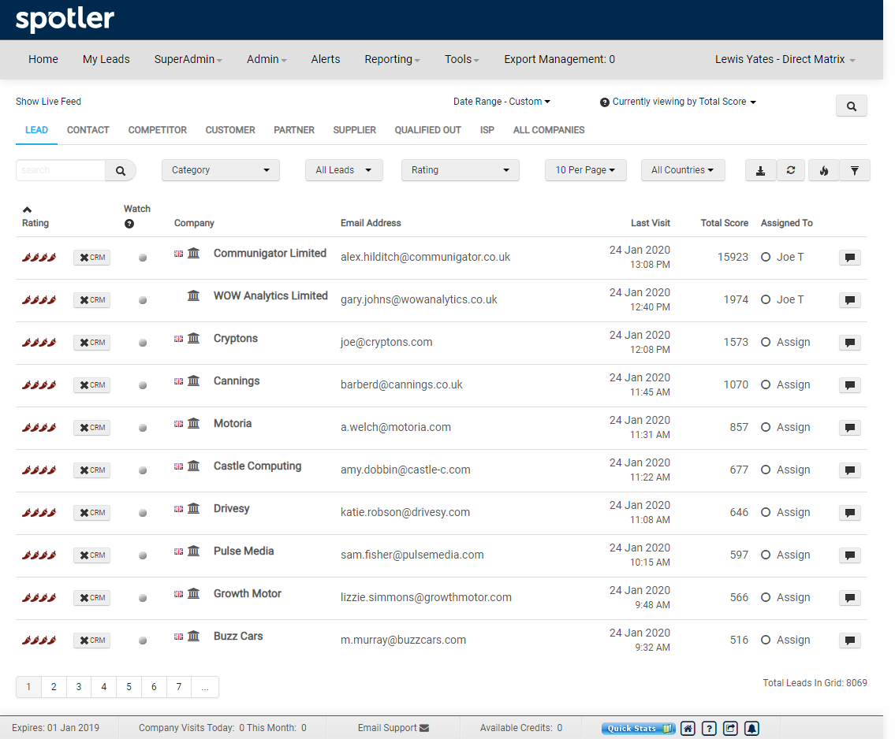Open the 10 Per Page dropdown
The height and width of the screenshot is (739, 895).
[x=586, y=170]
